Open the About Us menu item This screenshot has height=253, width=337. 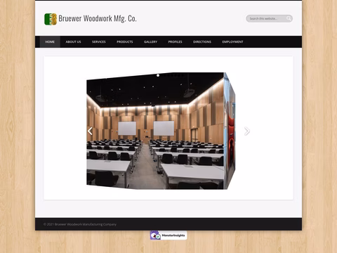(73, 41)
